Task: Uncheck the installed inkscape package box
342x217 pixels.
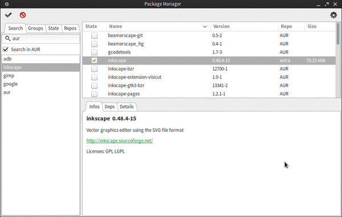Action: 94,60
